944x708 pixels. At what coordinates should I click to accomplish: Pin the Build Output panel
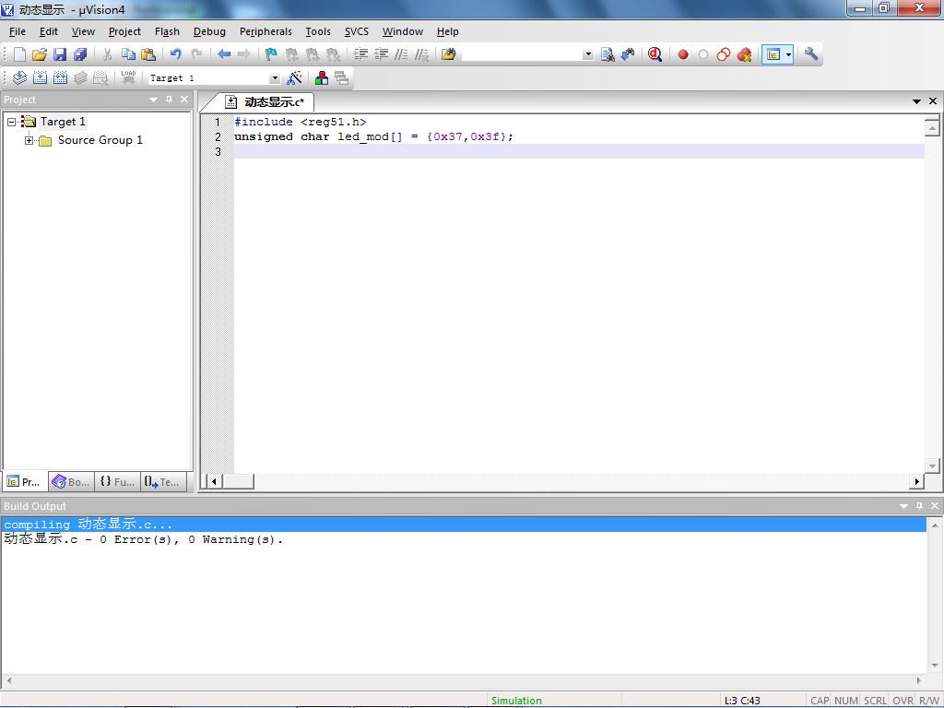click(x=919, y=506)
